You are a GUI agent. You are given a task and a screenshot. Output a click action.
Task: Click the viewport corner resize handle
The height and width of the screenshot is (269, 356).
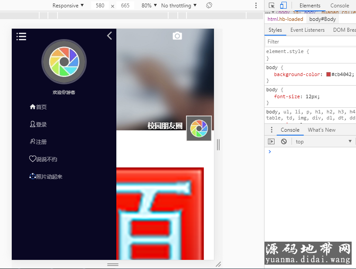pyautogui.click(x=218, y=264)
